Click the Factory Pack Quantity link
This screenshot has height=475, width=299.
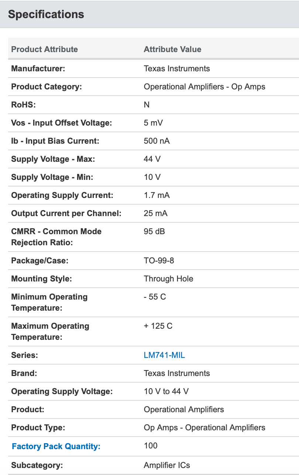coord(56,446)
